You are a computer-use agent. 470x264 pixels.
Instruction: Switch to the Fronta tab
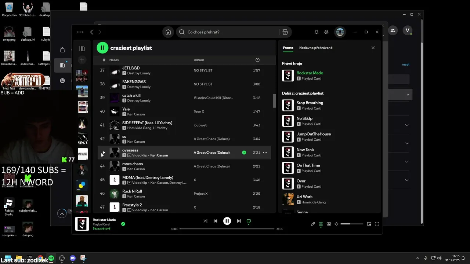click(x=288, y=48)
